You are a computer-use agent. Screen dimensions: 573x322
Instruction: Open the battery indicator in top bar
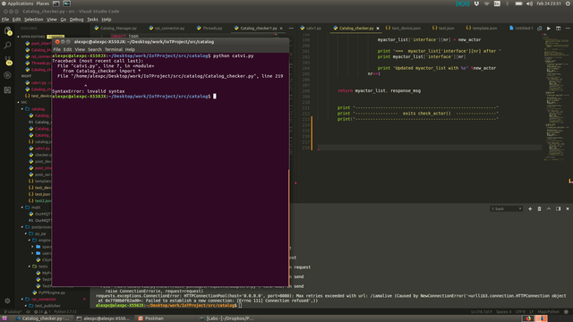coord(518,4)
